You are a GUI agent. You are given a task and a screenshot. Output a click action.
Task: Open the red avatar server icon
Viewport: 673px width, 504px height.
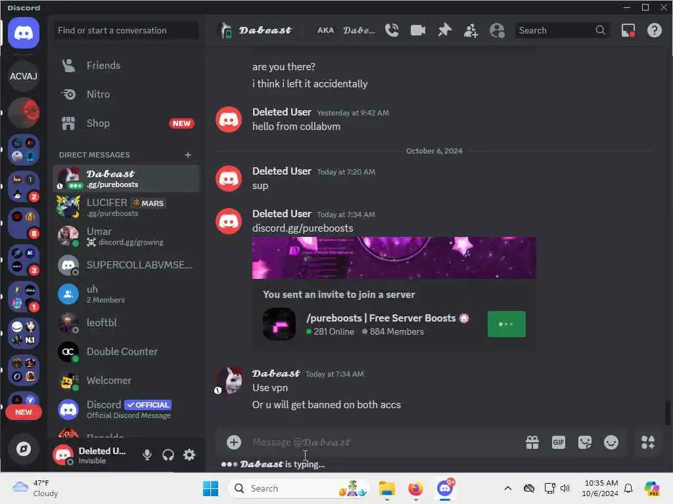point(24,113)
